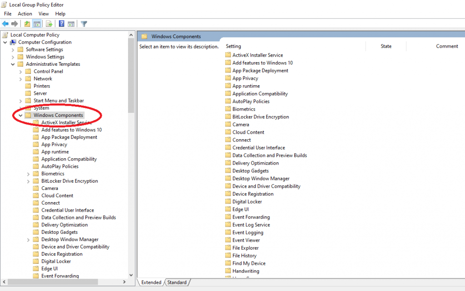
Task: Collapse the Administrative Templates node
Action: (x=13, y=64)
